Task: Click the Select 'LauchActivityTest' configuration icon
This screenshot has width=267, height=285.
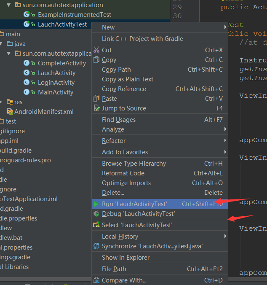Action: [x=96, y=225]
